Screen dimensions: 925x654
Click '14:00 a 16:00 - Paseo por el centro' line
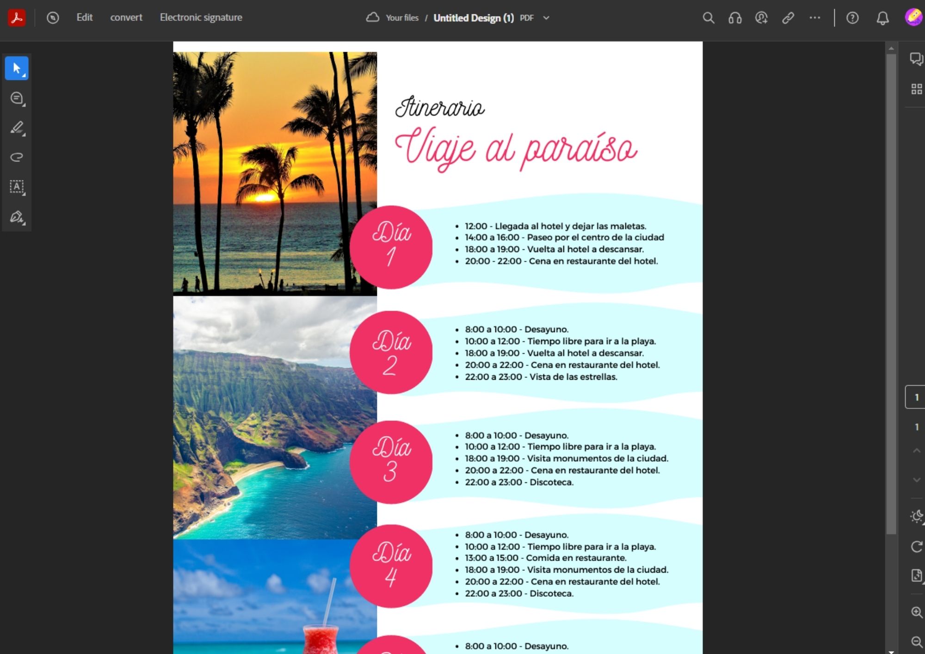tap(564, 237)
